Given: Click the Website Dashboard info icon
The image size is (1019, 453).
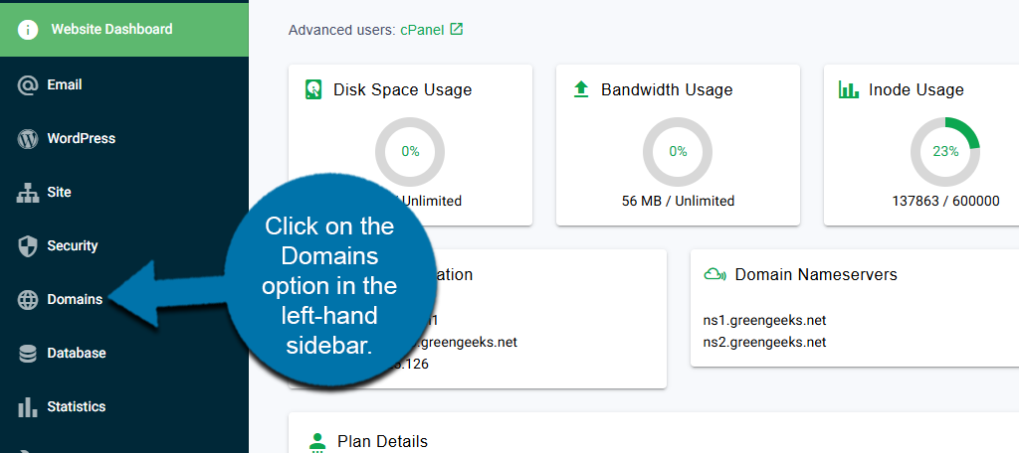Looking at the screenshot, I should click(28, 30).
